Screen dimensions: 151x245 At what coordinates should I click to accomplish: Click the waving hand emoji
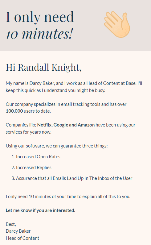117,24
